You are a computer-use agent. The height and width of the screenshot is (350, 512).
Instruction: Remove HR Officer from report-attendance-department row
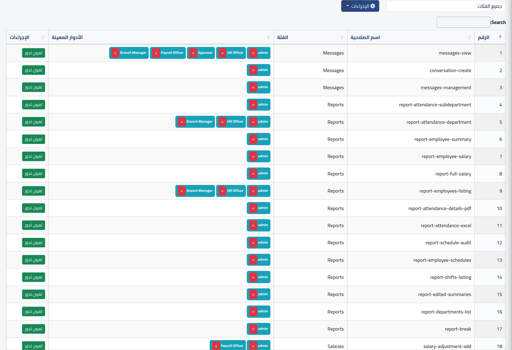tap(222, 122)
